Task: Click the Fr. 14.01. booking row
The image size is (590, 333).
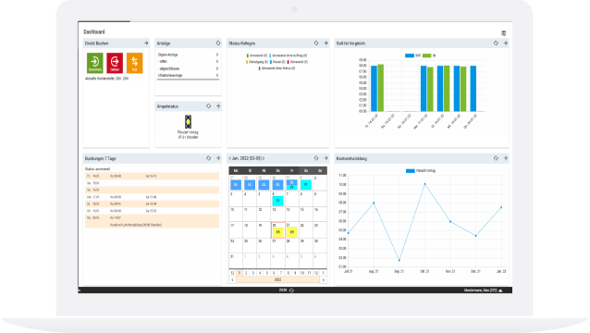Action: [152, 176]
